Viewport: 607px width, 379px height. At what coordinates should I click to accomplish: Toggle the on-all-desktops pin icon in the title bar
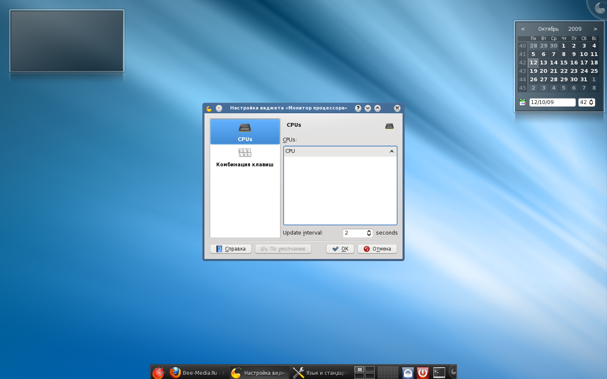(219, 108)
